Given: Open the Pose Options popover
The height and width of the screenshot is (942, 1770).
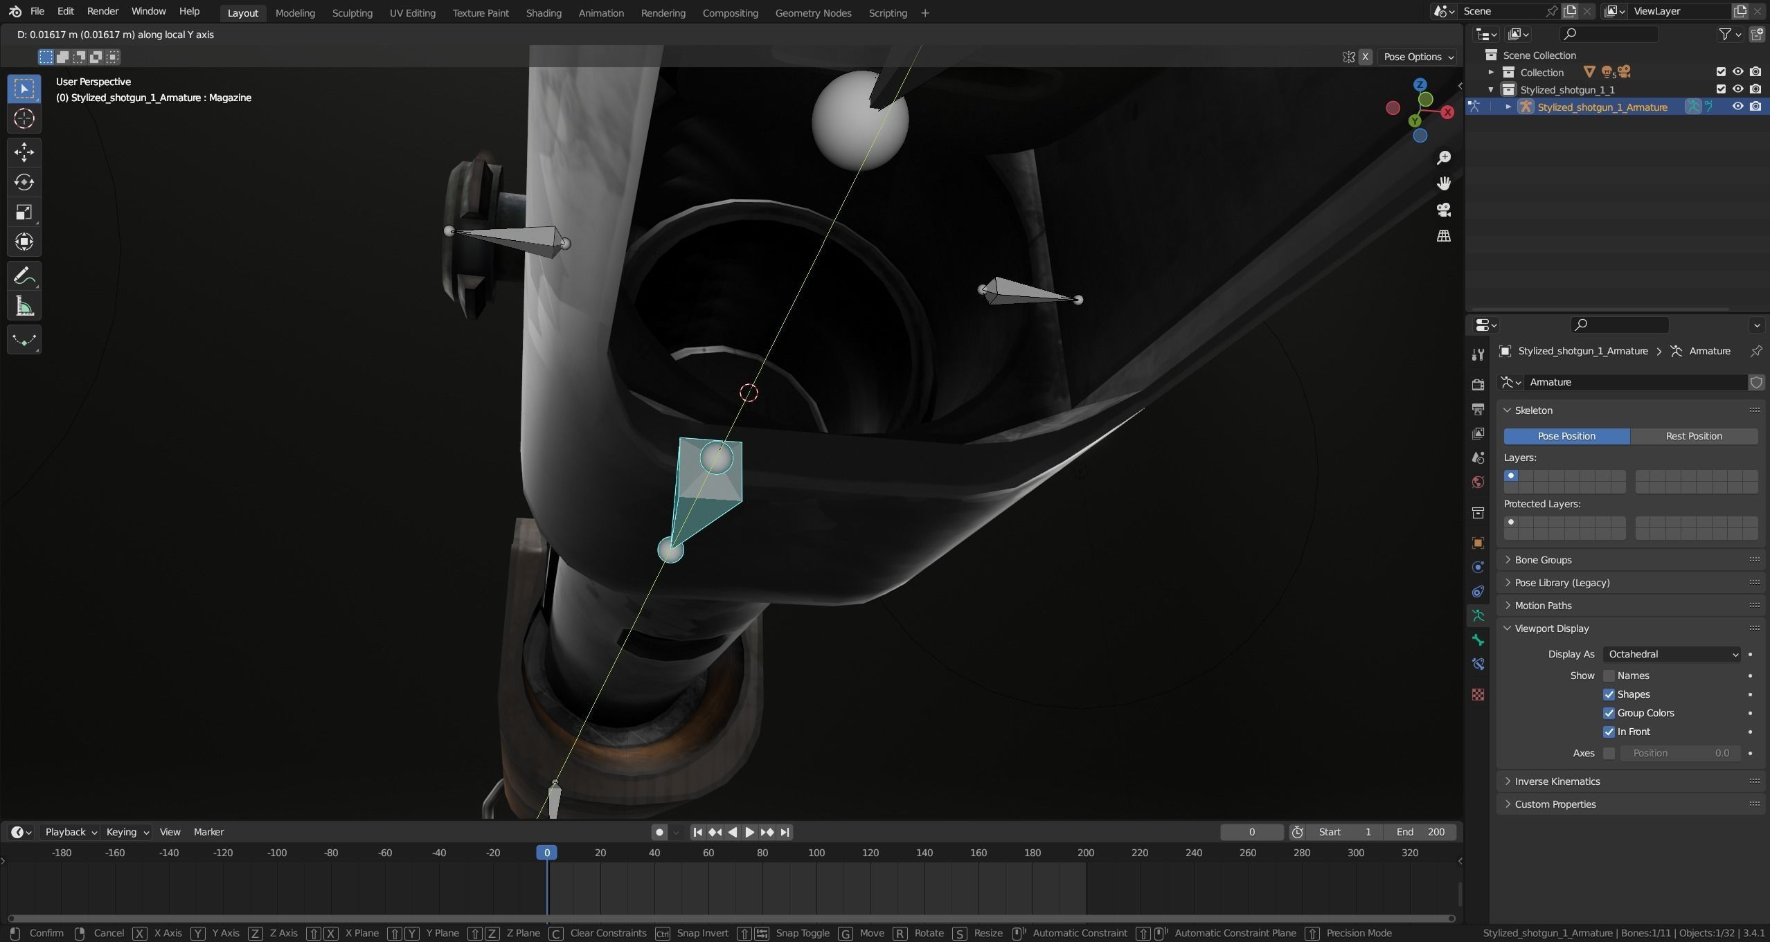Looking at the screenshot, I should (1417, 57).
